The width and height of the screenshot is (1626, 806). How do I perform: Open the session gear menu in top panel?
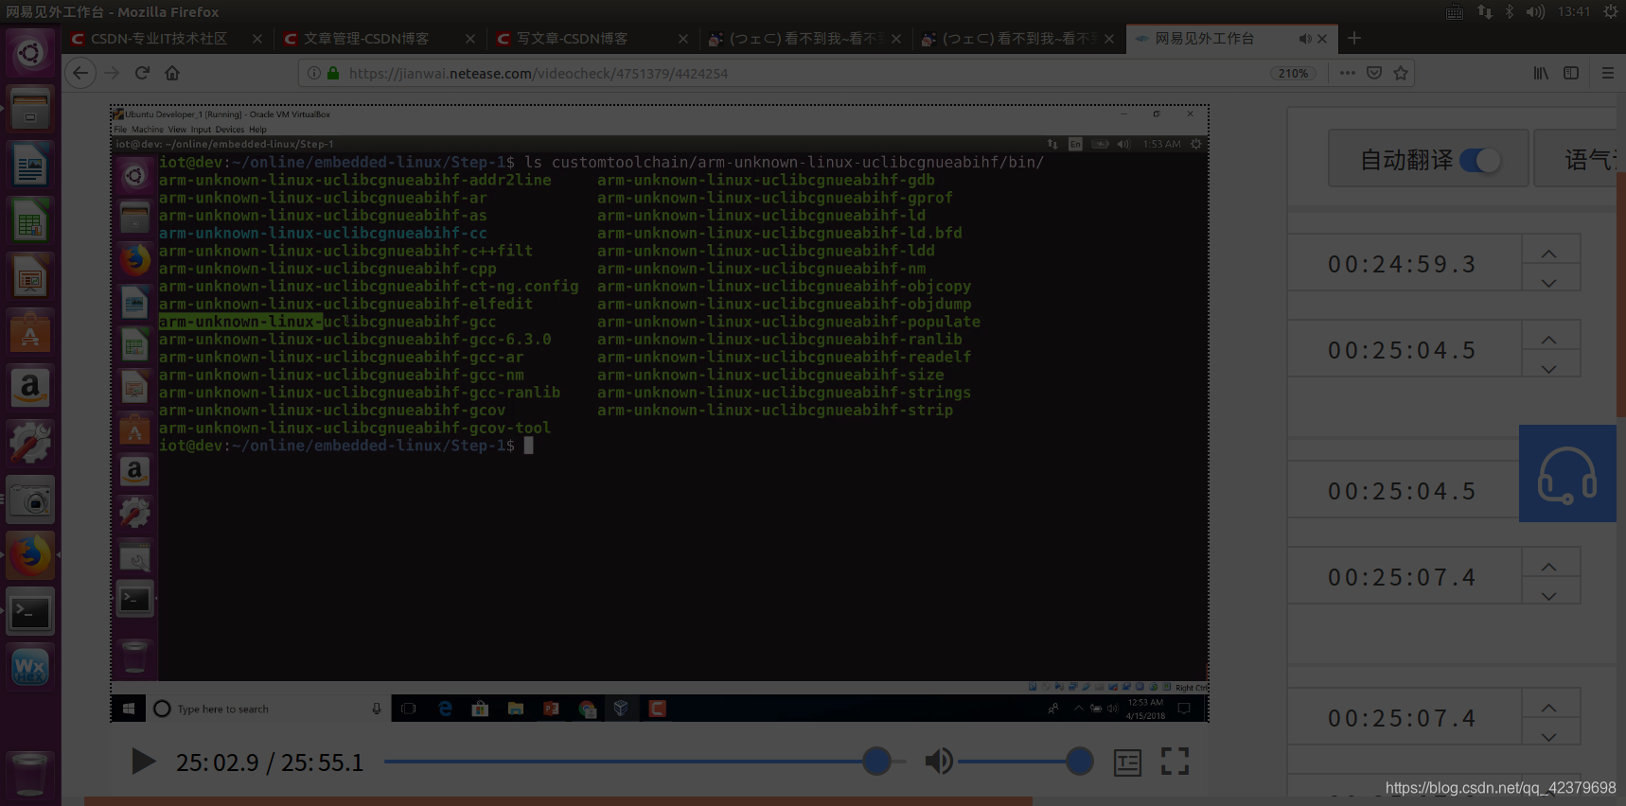pyautogui.click(x=1611, y=11)
